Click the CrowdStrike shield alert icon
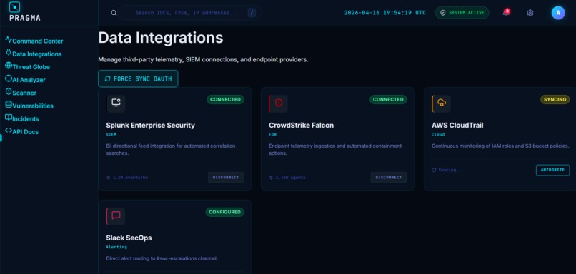 [x=279, y=103]
